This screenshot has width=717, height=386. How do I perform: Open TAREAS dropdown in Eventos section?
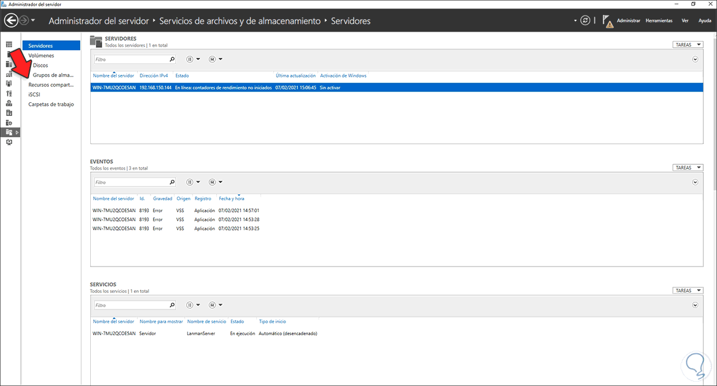click(688, 168)
